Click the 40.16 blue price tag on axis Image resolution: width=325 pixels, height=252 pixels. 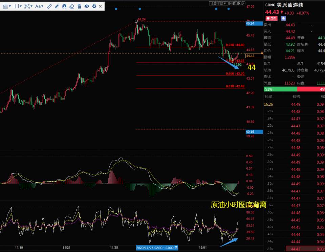(254, 132)
